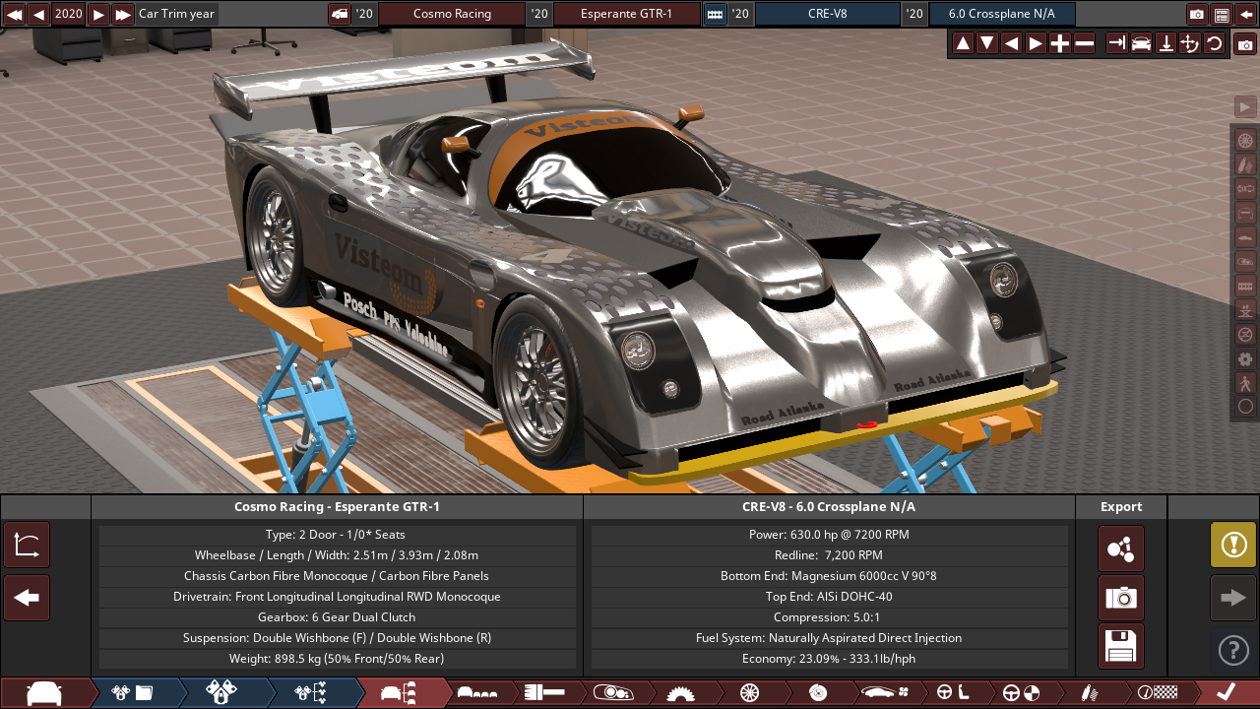Open the steering wheel and seat interior tab
The height and width of the screenshot is (709, 1260).
952,693
